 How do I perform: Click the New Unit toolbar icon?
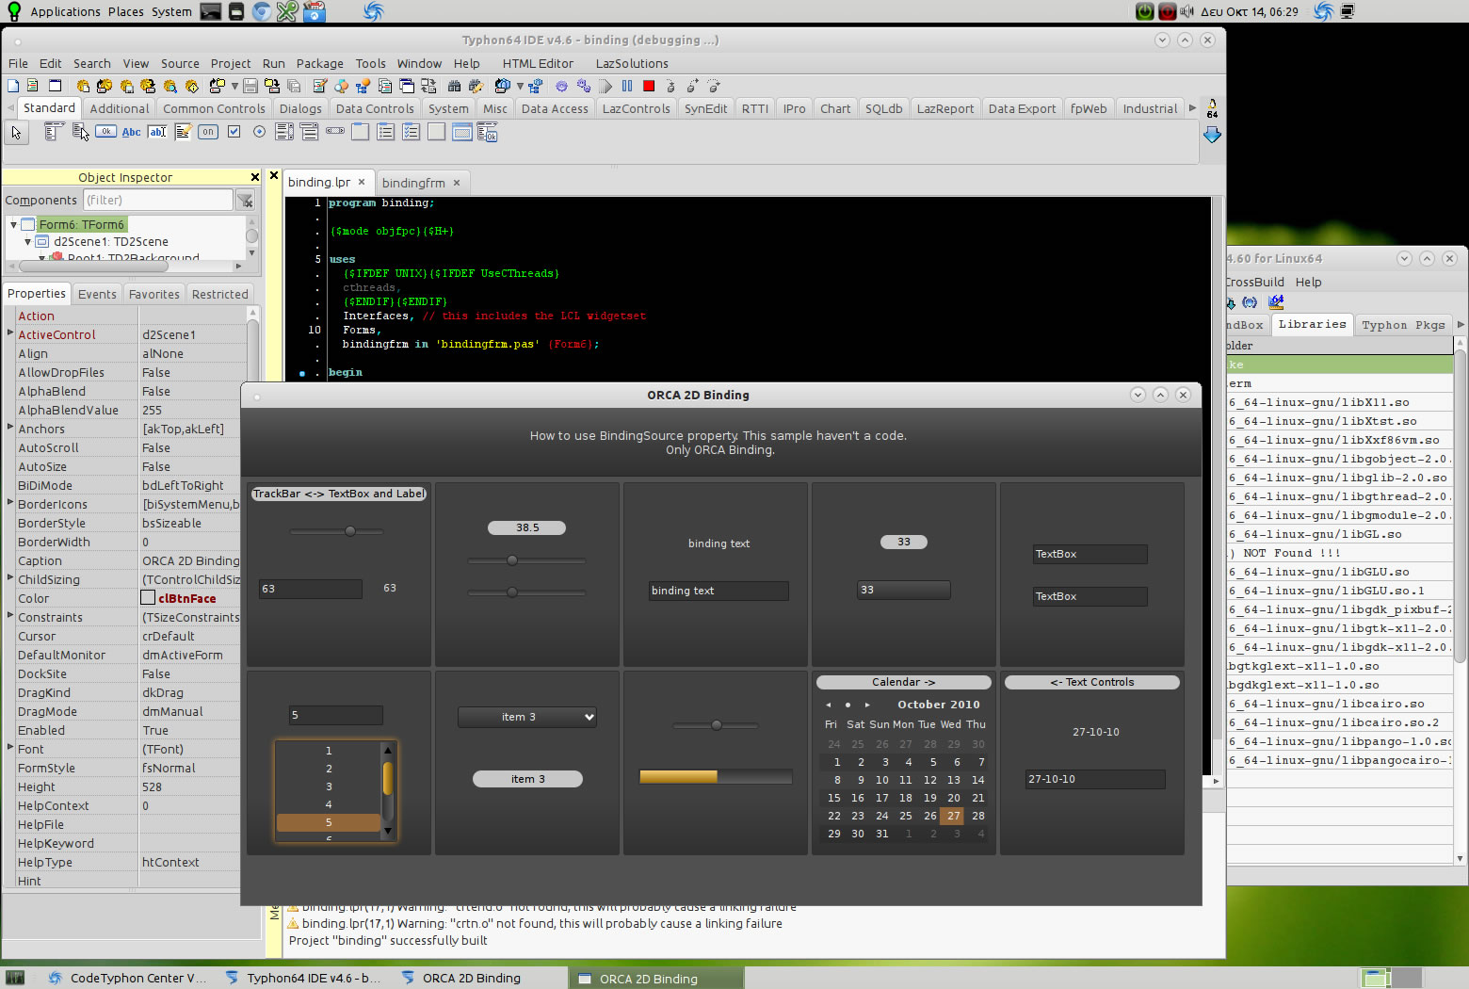[32, 86]
